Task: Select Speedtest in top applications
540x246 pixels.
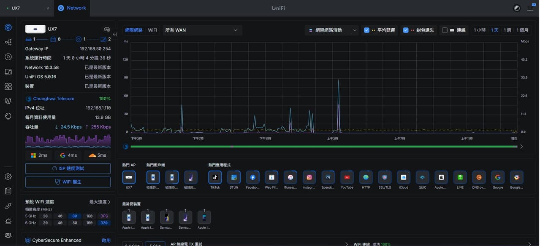Action: coord(328,177)
